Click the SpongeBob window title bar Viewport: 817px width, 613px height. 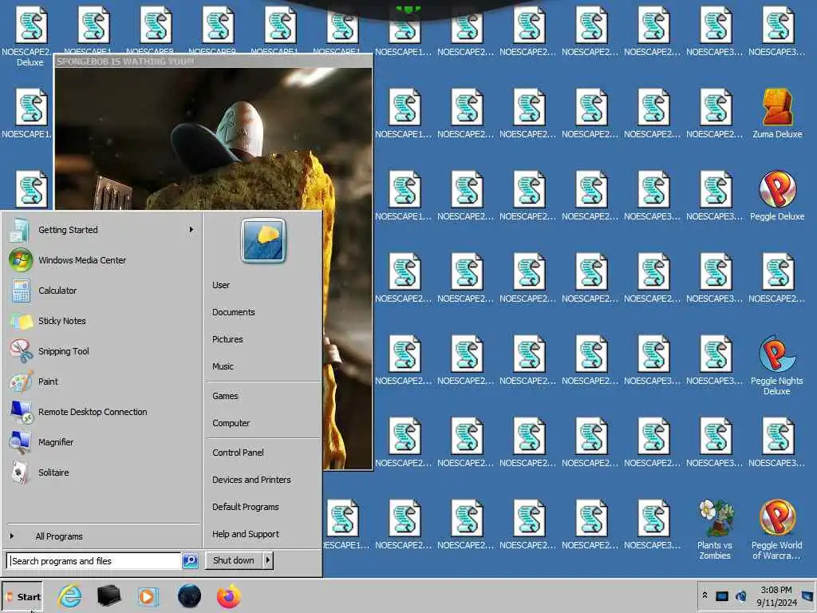[214, 61]
